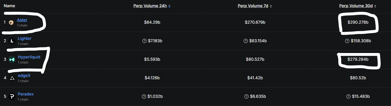391x106 pixels.
Task: Click help icon beside Lighter 30d volume
Action: tap(347, 41)
